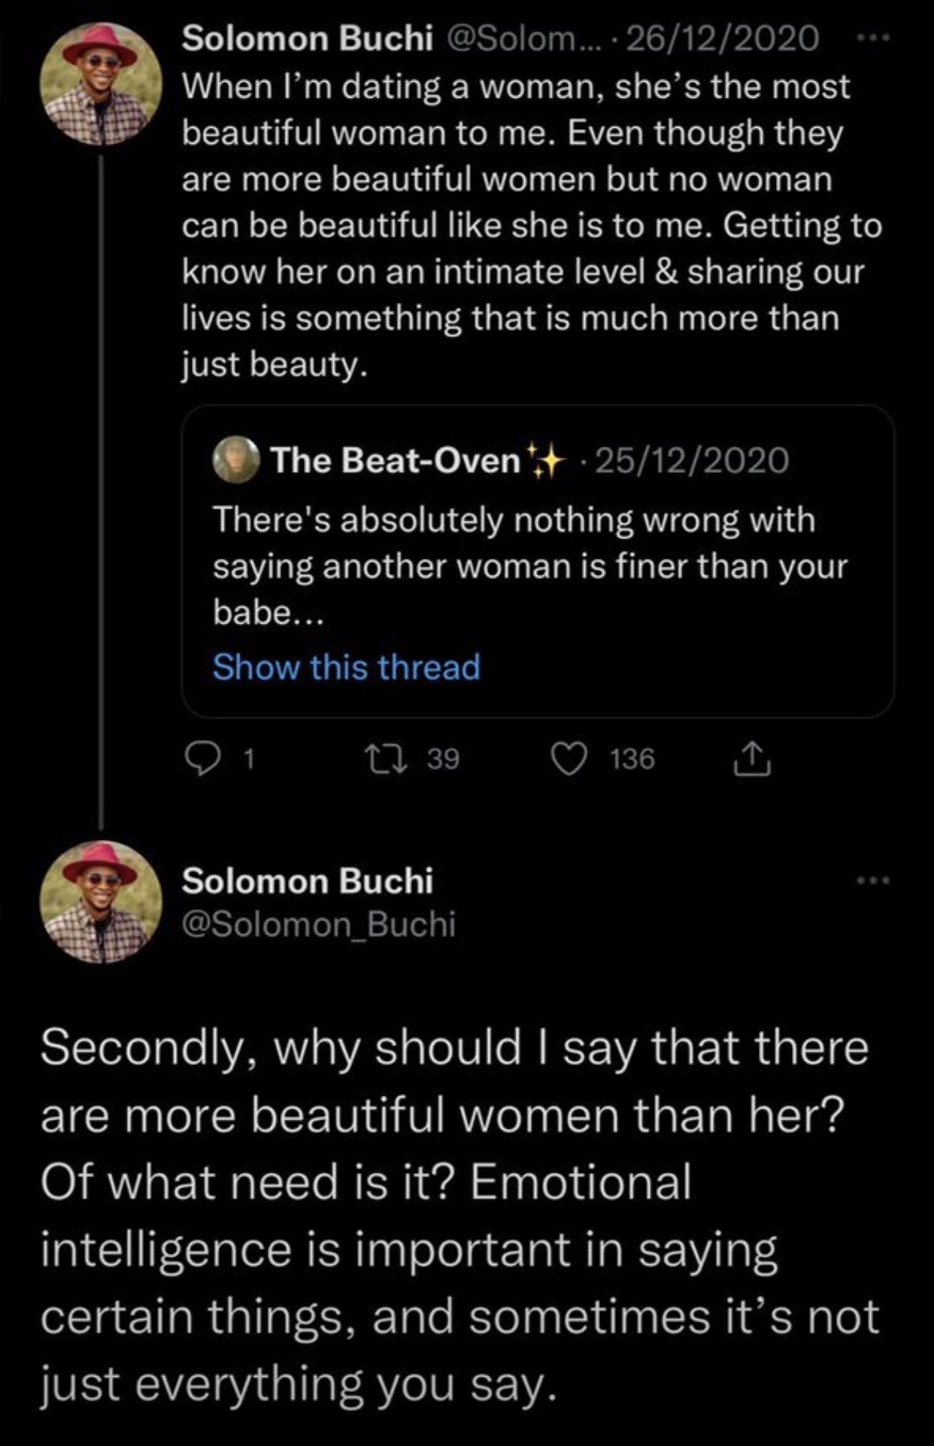Open the quoted tweet text about babe
The height and width of the screenshot is (1446, 934).
529,565
